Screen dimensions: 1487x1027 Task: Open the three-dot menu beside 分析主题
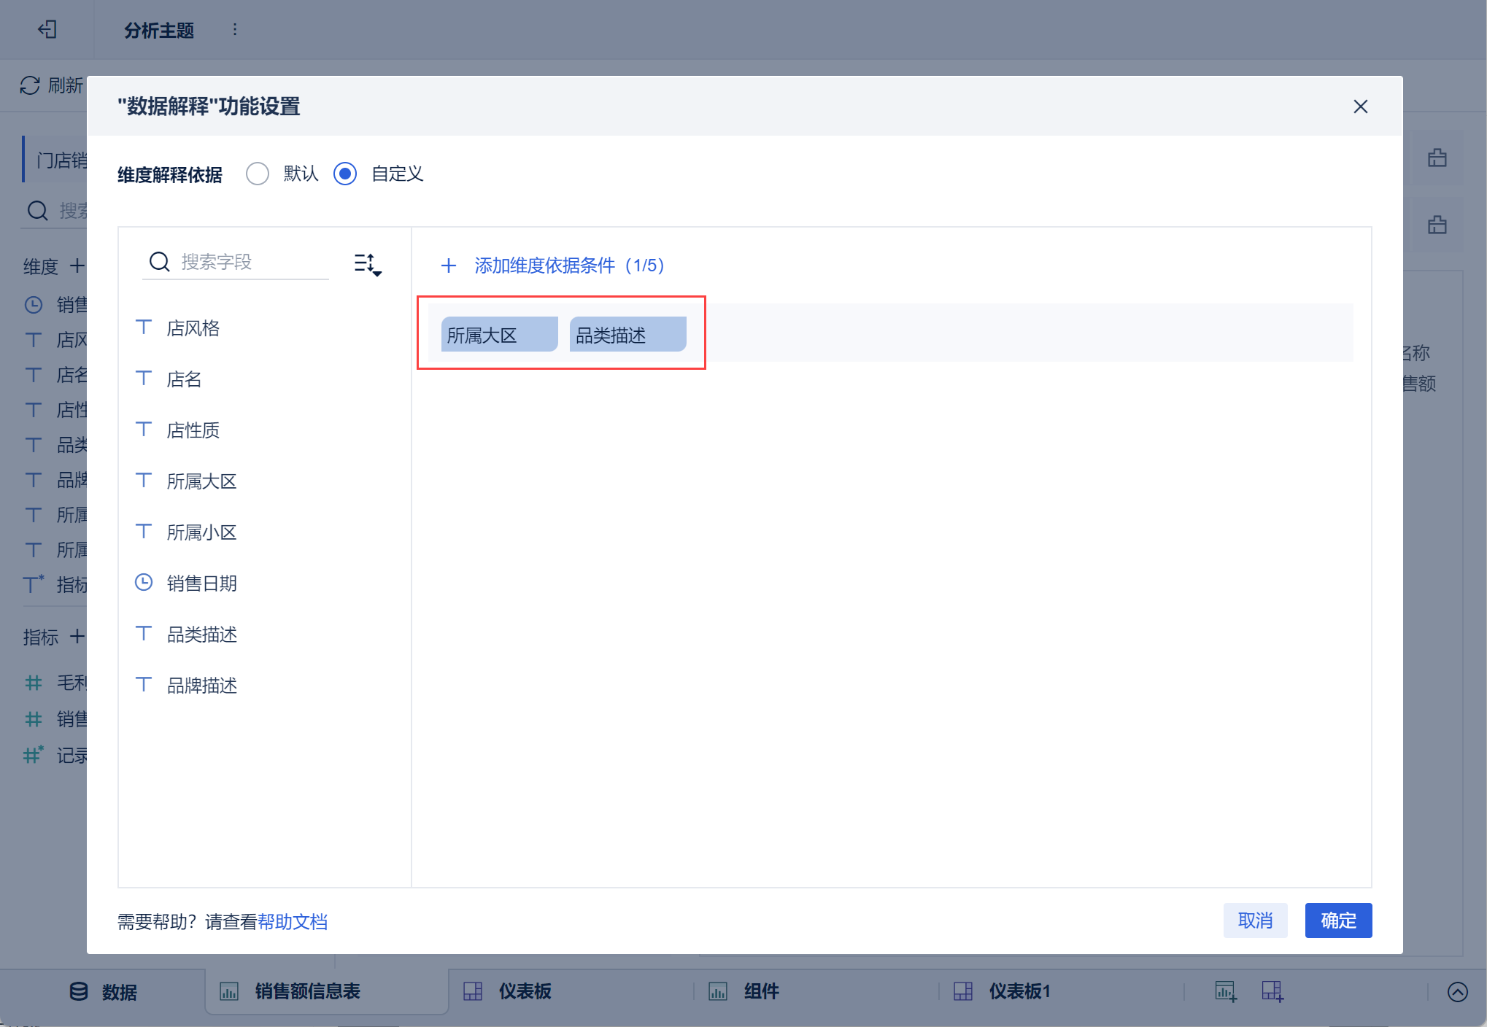coord(234,29)
